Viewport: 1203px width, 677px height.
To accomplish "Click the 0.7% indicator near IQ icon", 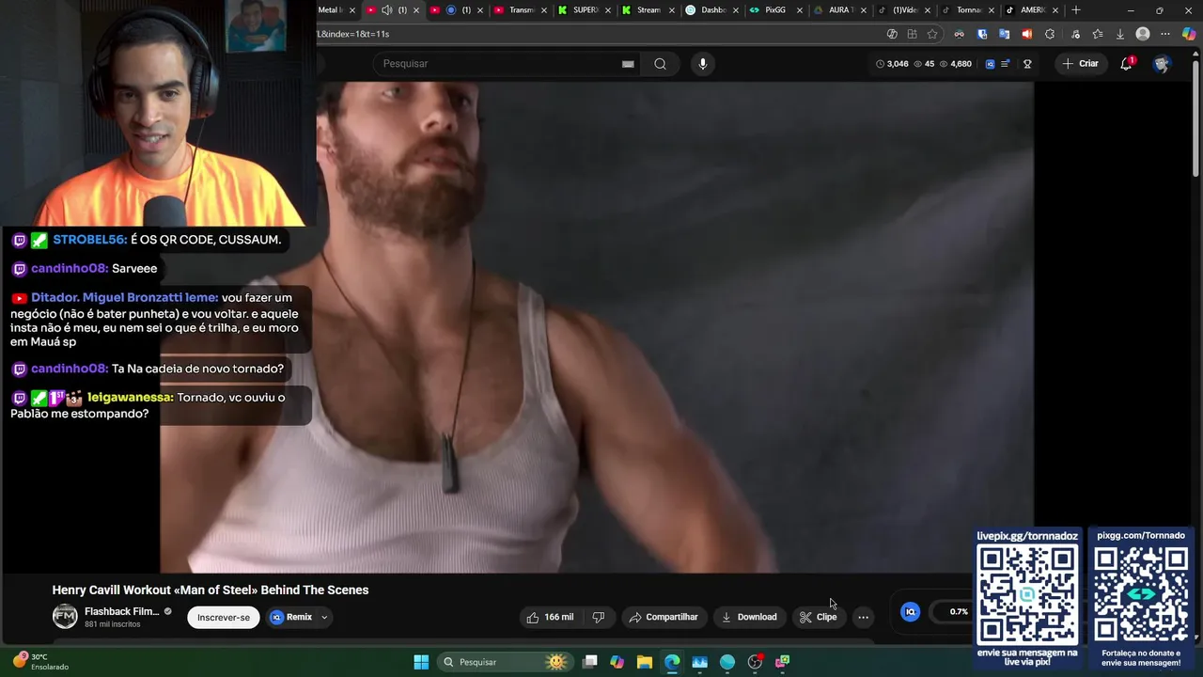I will coord(959,612).
